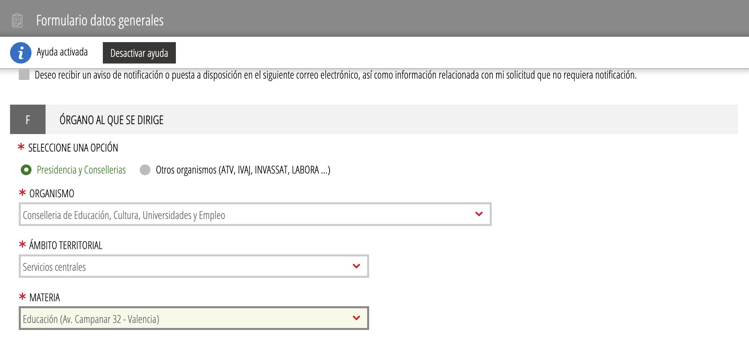Select the Presidencia y Consellerias radio button
This screenshot has height=343, width=749.
tap(26, 170)
